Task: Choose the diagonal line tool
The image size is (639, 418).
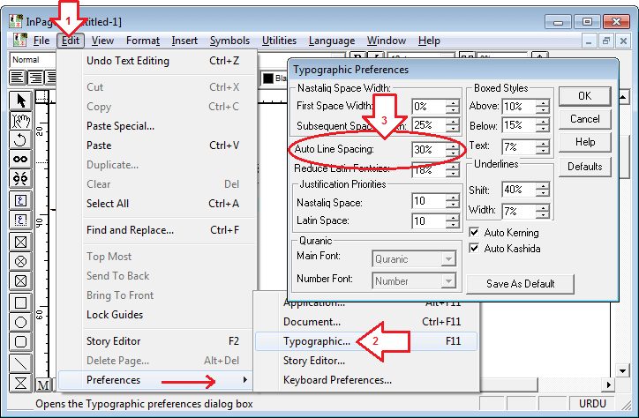Action: point(21,362)
